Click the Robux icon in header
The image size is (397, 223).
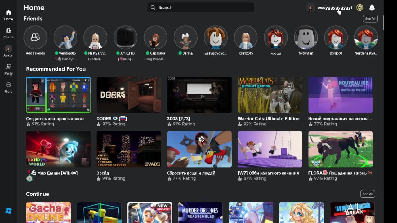click(359, 7)
